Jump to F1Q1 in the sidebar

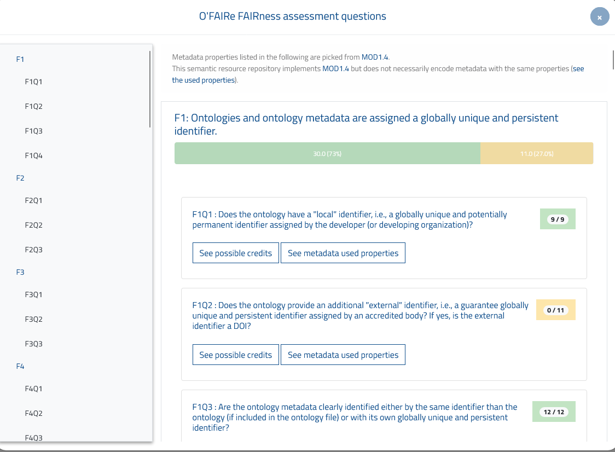pyautogui.click(x=33, y=82)
